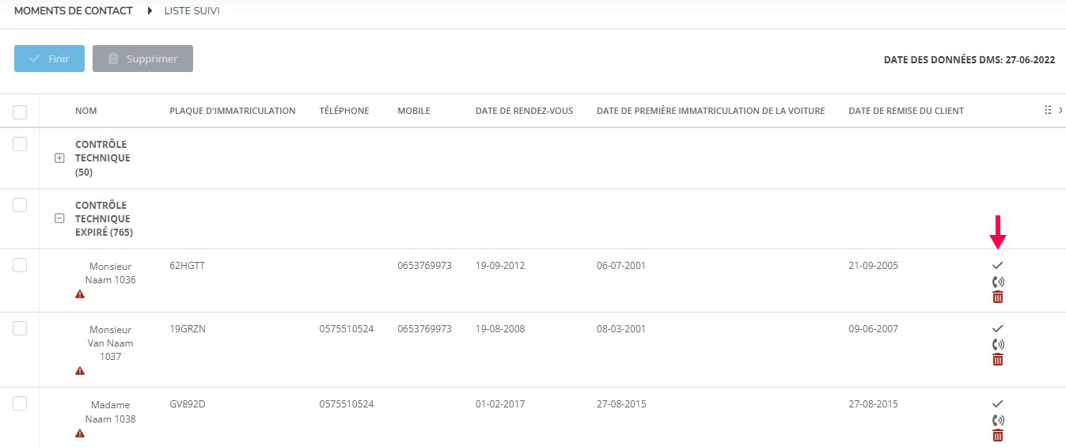Open the Liste Suivi breadcrumb item
1066x447 pixels.
pos(192,11)
